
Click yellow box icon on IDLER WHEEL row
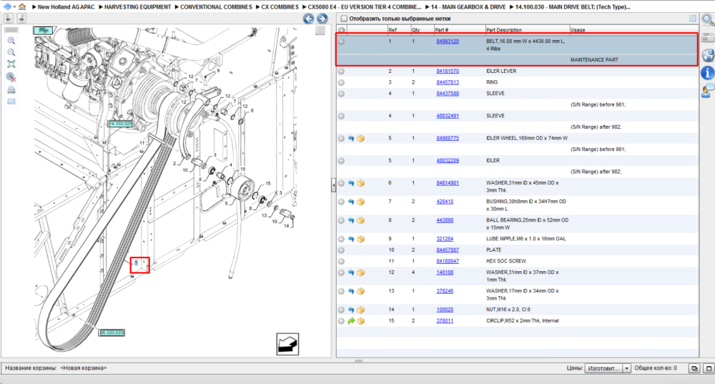pyautogui.click(x=360, y=138)
